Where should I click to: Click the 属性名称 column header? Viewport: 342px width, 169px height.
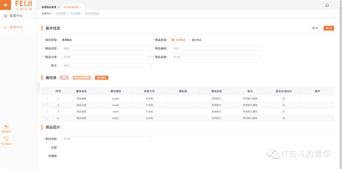click(81, 91)
